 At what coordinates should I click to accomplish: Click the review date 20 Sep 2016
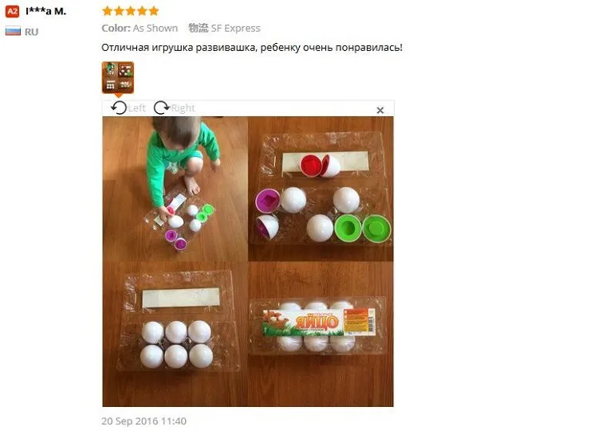coord(144,421)
